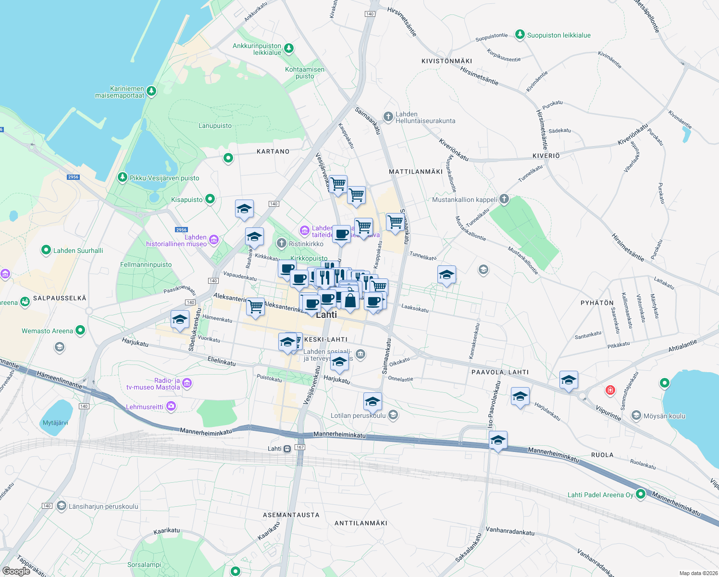Click the green dot marker at Kisapuisto
This screenshot has width=719, height=577.
(210, 199)
